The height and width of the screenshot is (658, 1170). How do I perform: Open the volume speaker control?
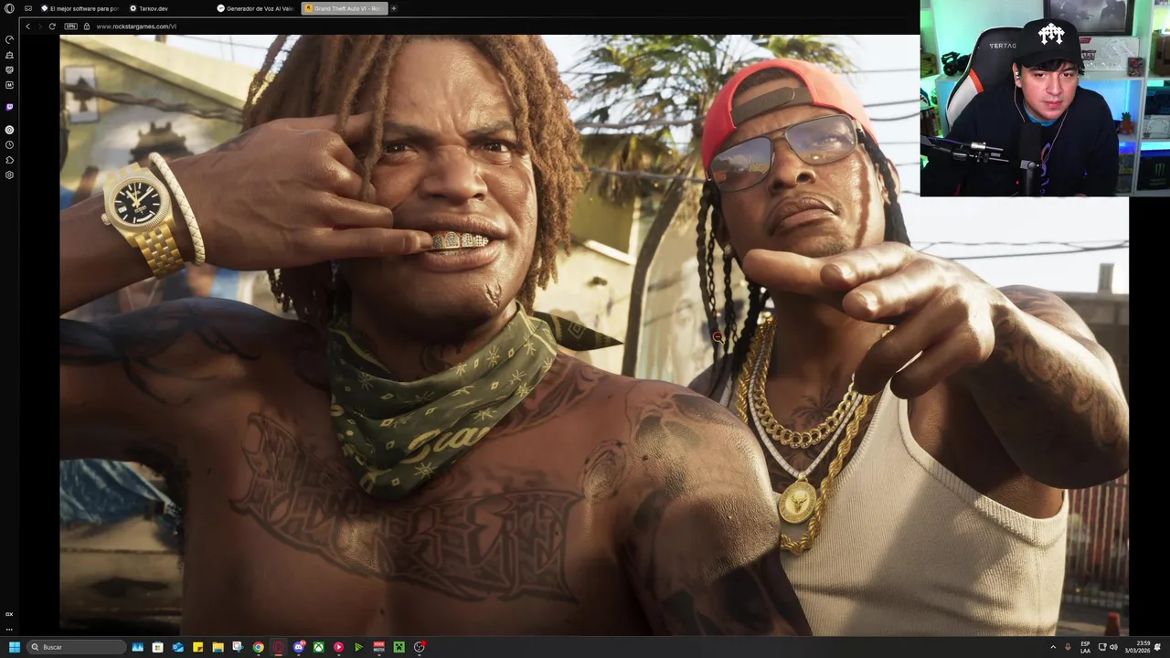tap(1113, 647)
